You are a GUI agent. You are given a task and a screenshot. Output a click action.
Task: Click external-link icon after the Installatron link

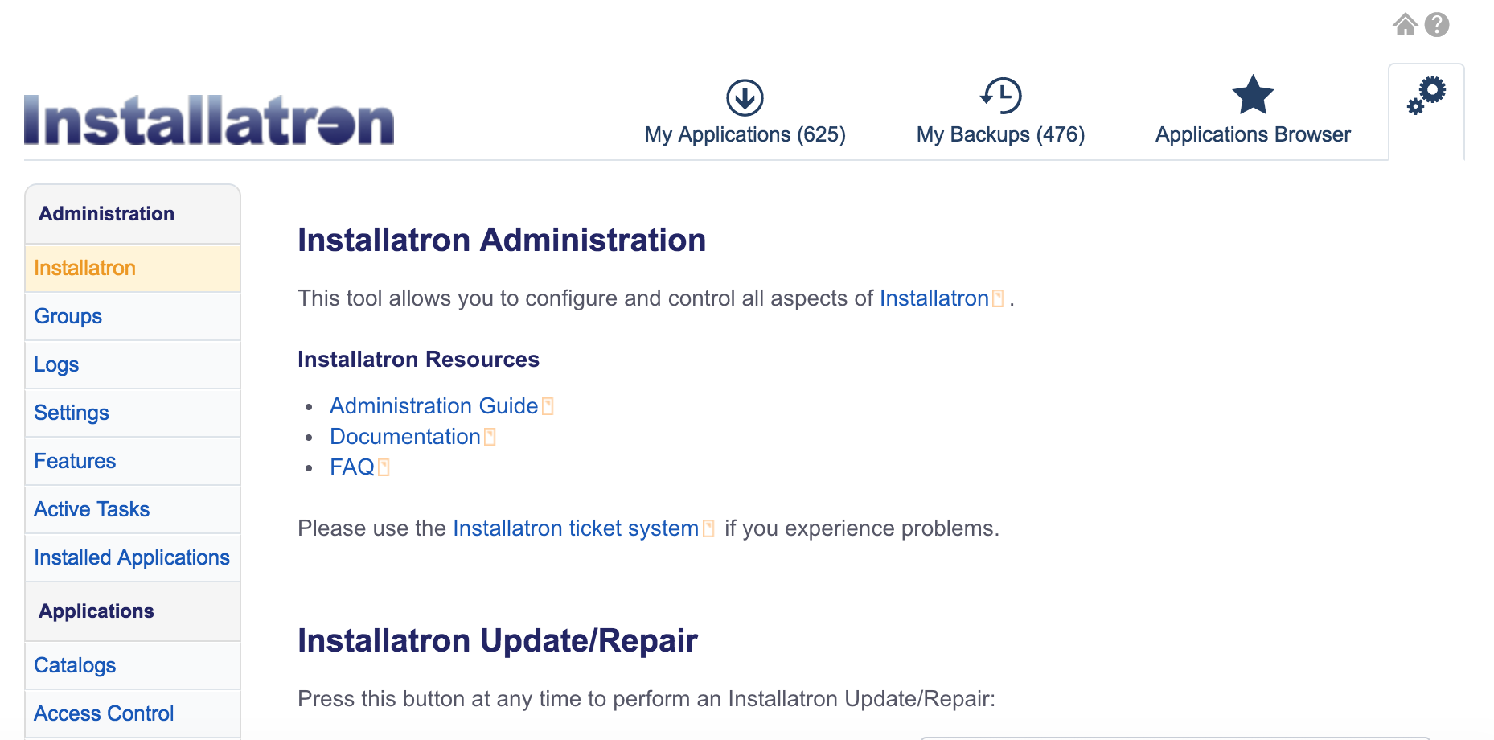coord(998,298)
